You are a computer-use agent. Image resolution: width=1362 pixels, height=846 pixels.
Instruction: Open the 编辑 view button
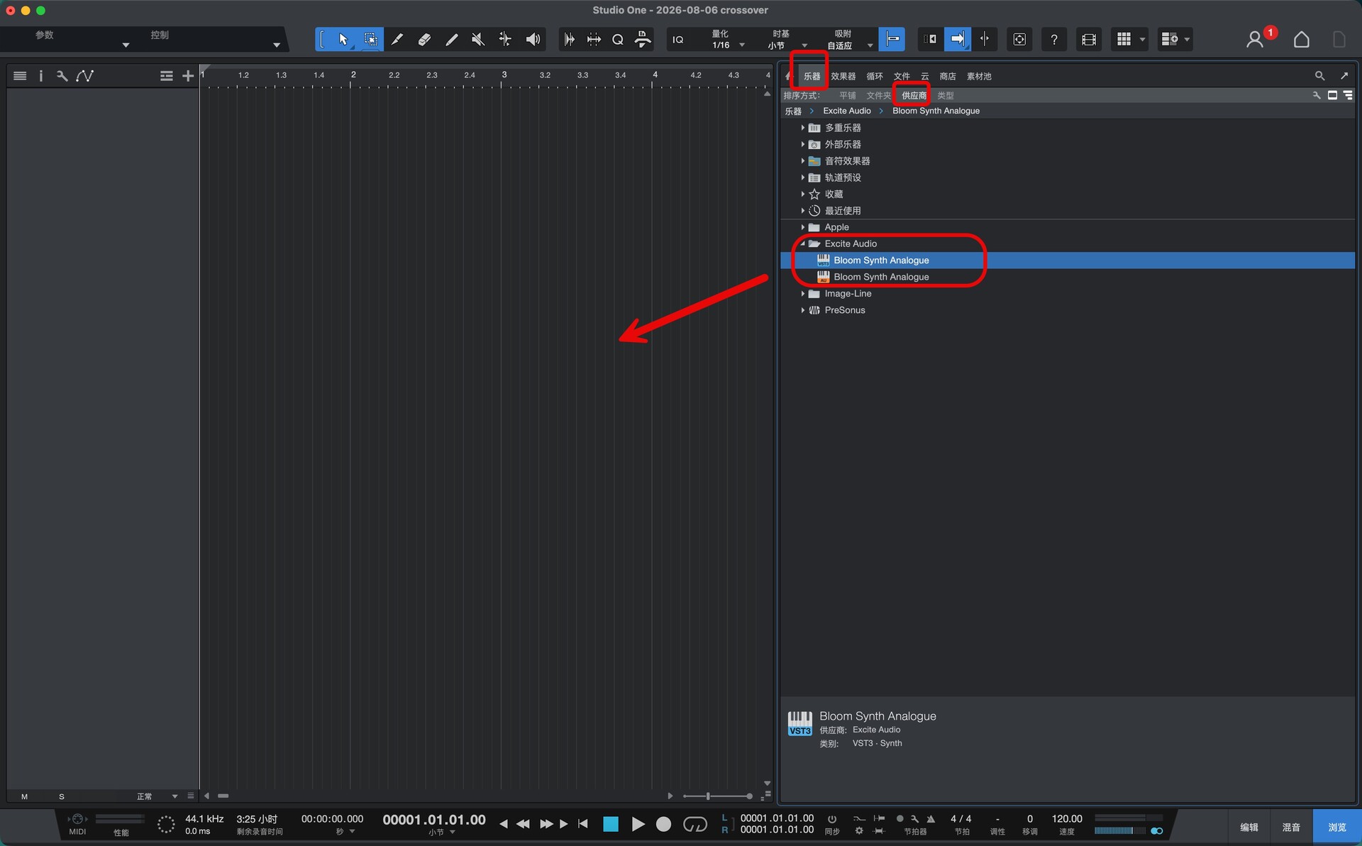point(1248,827)
